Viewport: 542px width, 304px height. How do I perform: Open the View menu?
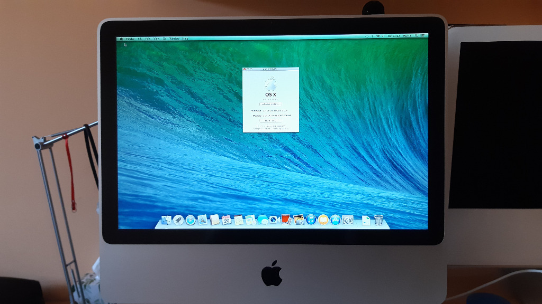click(157, 39)
